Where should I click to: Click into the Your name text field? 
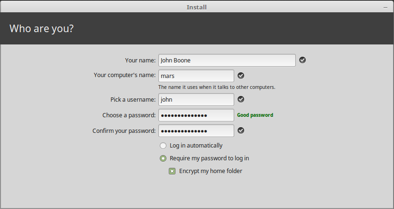tap(227, 60)
